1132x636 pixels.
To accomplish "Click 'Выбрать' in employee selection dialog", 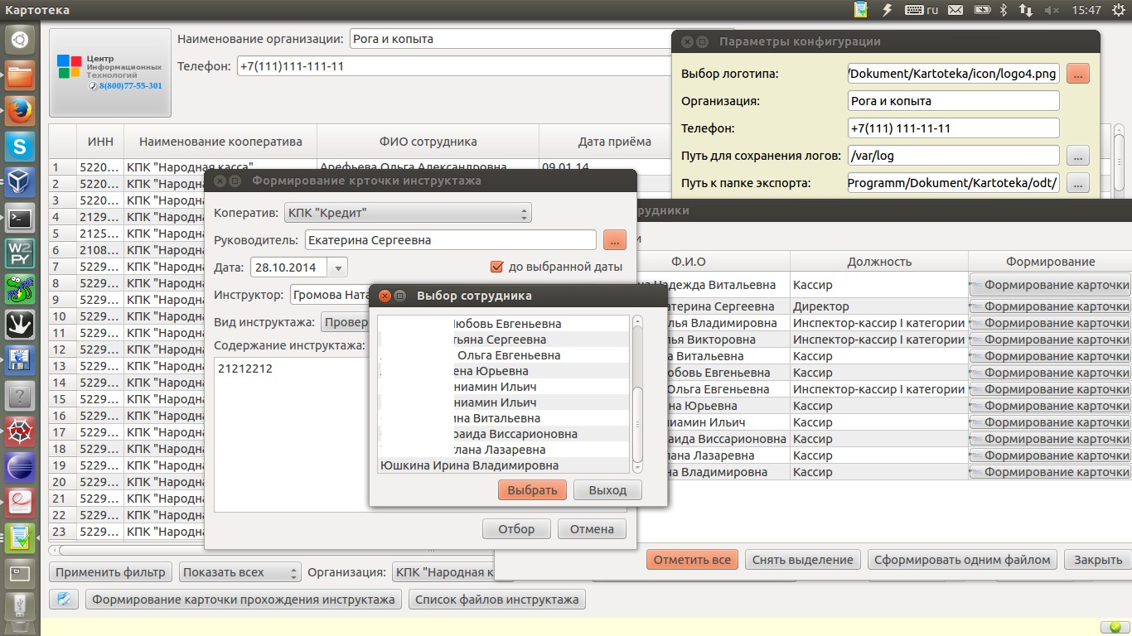I will 532,490.
